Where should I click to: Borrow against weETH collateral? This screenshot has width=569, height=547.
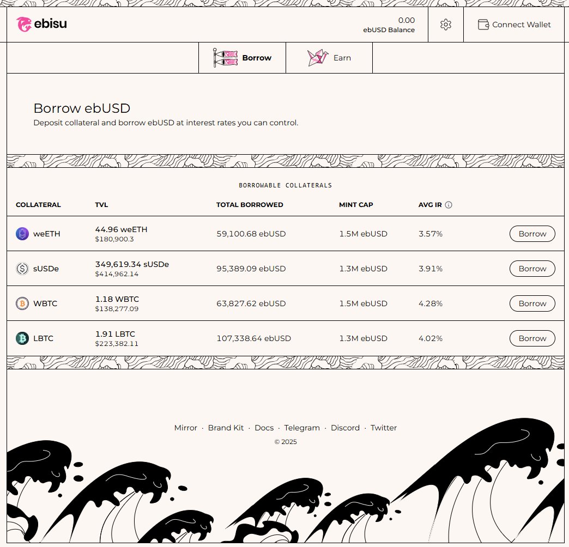coord(532,234)
